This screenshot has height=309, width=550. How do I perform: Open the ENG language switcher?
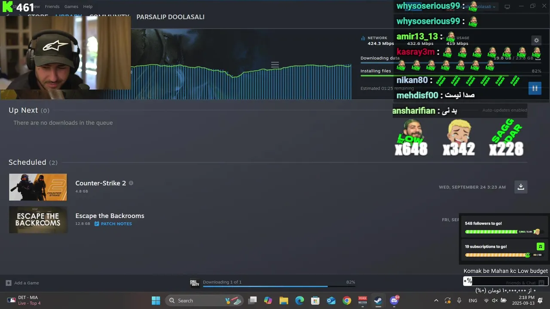[473, 300]
